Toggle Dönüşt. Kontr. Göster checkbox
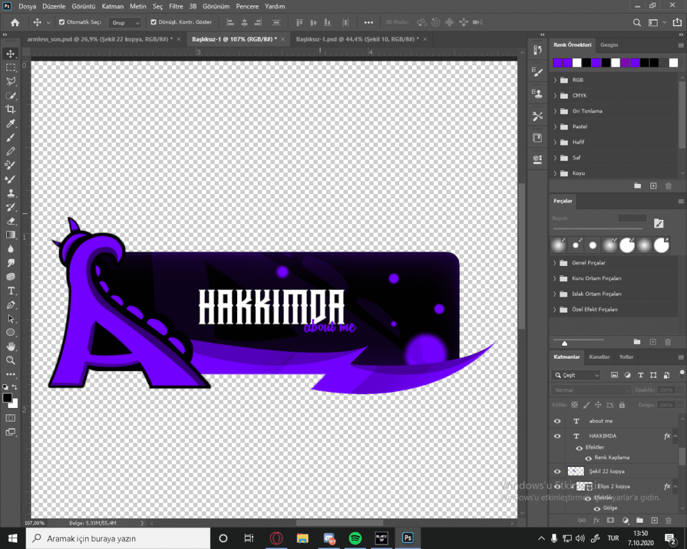This screenshot has height=549, width=687. click(153, 22)
